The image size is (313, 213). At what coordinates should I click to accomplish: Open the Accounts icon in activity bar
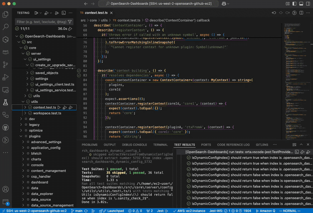pyautogui.click(x=5, y=189)
